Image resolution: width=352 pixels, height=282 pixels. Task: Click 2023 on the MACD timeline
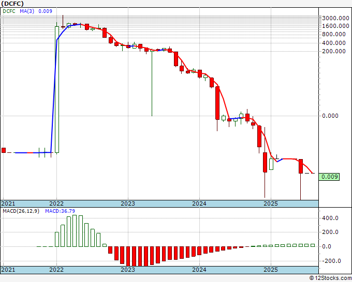[128, 270]
